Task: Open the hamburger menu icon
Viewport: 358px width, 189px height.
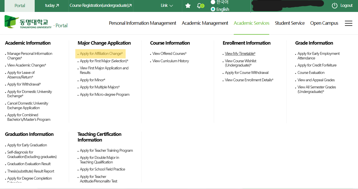Action: pyautogui.click(x=348, y=23)
